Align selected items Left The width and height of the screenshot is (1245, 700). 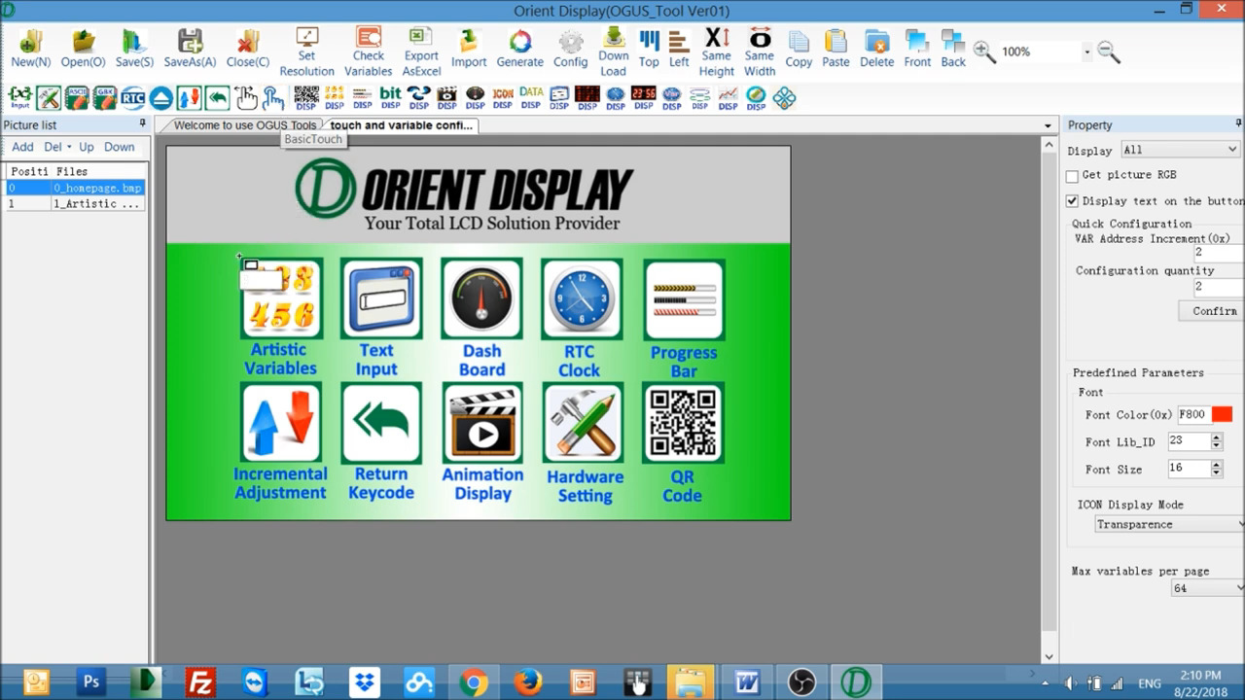679,49
